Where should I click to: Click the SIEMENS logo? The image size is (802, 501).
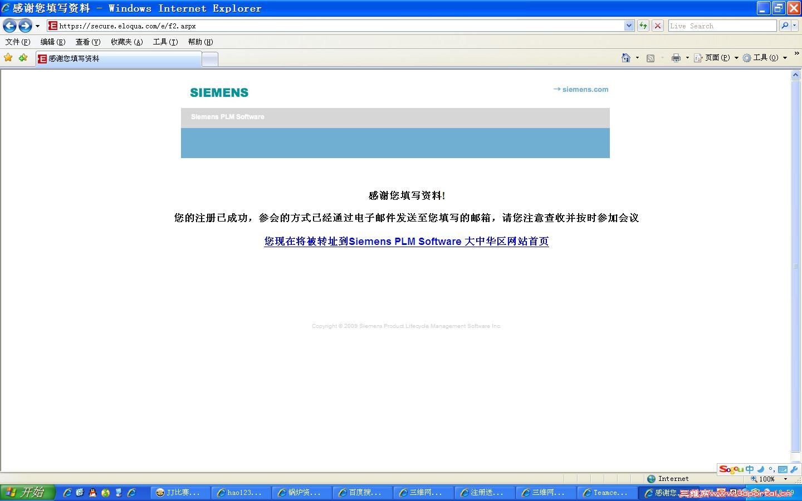219,92
